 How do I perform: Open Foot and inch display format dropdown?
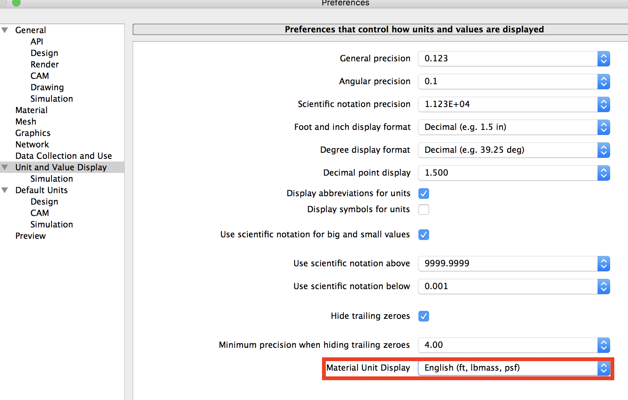(x=514, y=127)
